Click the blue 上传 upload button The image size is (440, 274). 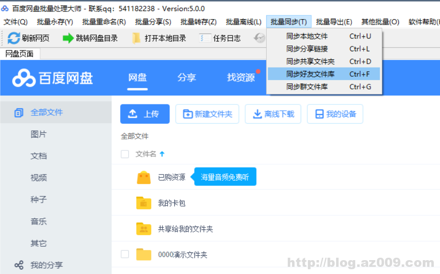coord(145,114)
